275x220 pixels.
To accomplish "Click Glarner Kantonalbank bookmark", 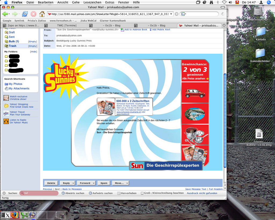I will [x=113, y=20].
